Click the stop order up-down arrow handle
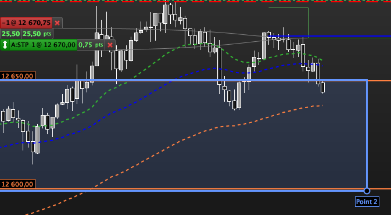Screen dimensions: 391x215 tap(5, 45)
